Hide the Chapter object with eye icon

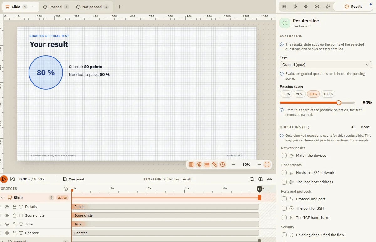pyautogui.click(x=7, y=233)
